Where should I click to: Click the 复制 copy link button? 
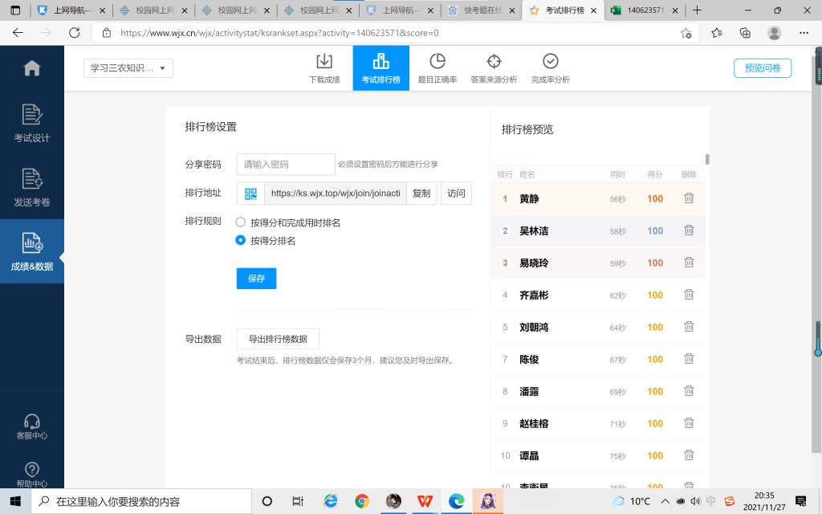[x=421, y=194]
